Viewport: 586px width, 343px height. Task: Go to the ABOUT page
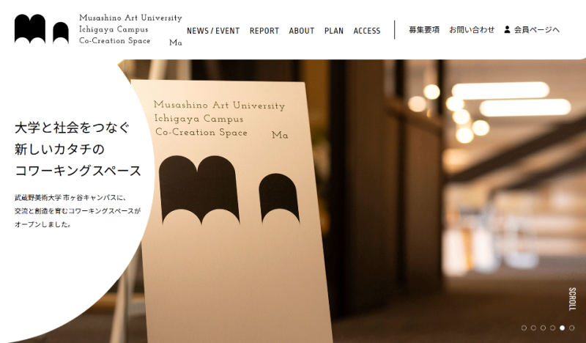point(302,31)
